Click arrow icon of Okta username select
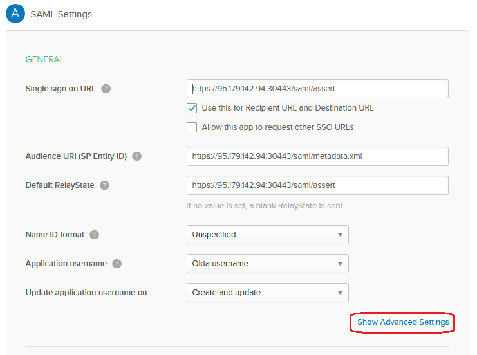The height and width of the screenshot is (355, 477). click(340, 264)
